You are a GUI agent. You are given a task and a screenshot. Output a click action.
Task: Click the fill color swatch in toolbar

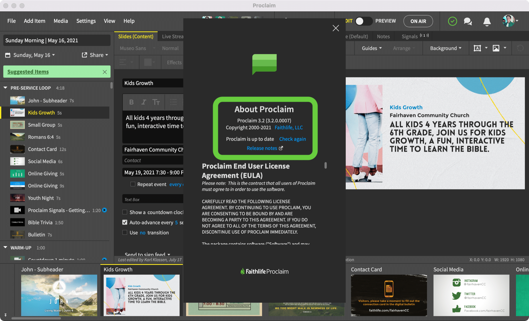148,62
